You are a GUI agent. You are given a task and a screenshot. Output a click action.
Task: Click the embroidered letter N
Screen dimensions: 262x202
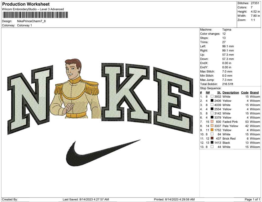tap(30, 100)
